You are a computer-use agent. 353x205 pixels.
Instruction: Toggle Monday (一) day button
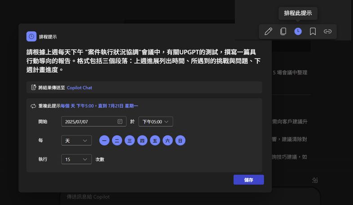click(x=104, y=140)
